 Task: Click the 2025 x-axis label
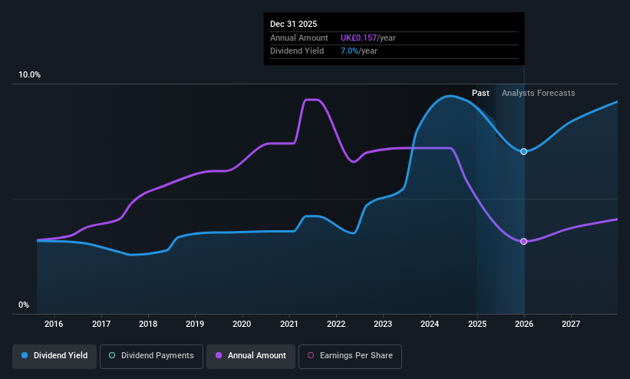(477, 324)
